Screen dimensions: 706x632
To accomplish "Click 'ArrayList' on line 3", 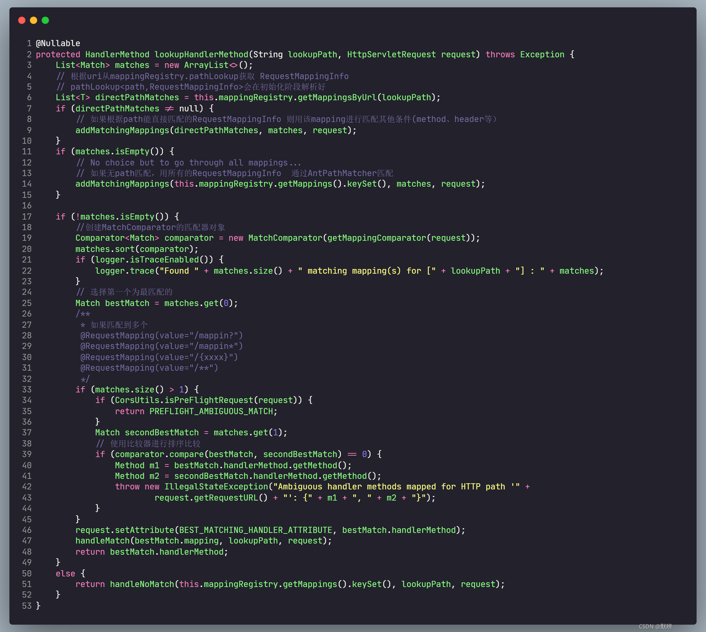I will click(206, 65).
